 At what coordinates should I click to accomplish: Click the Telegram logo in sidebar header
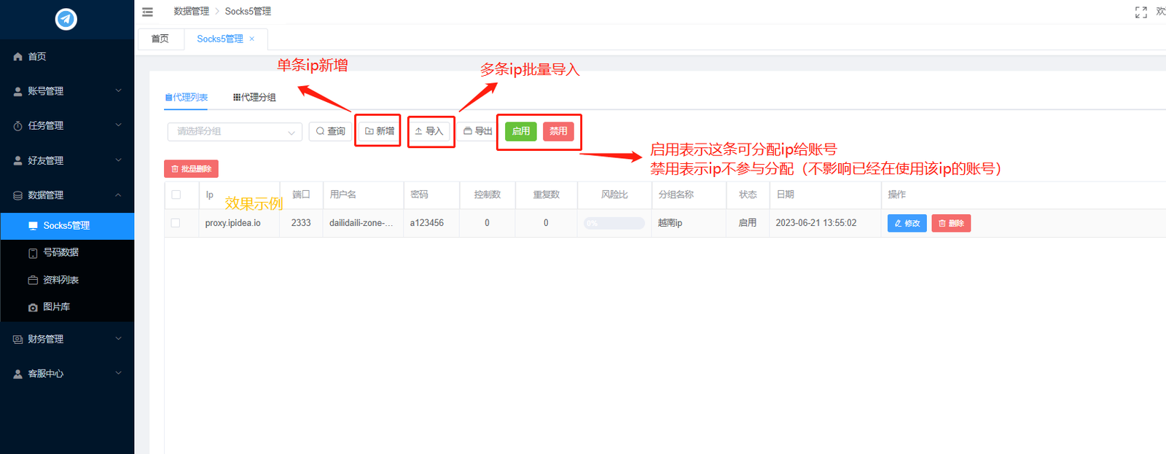click(66, 19)
